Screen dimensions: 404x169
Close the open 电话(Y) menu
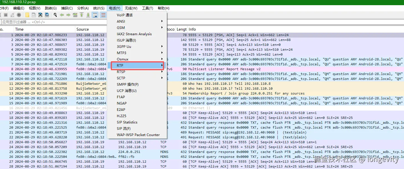[x=115, y=8]
